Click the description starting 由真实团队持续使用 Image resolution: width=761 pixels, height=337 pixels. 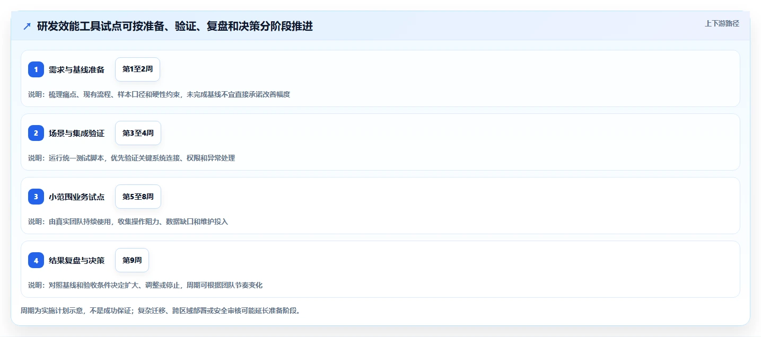[x=128, y=221]
